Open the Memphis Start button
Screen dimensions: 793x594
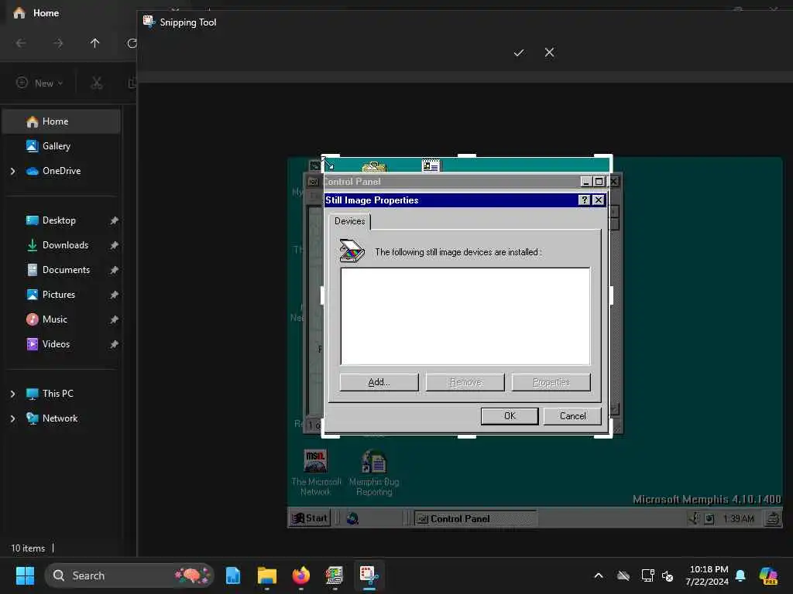coord(310,518)
